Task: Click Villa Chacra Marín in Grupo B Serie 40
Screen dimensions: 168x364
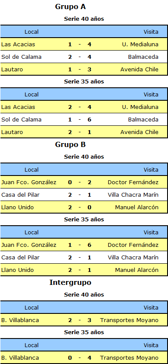Action: [133, 195]
